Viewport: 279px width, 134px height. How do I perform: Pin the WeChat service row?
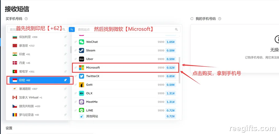coord(75,42)
